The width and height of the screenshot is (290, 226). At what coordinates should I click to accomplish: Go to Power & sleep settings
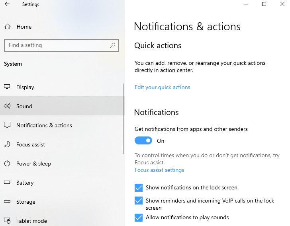tap(62, 164)
